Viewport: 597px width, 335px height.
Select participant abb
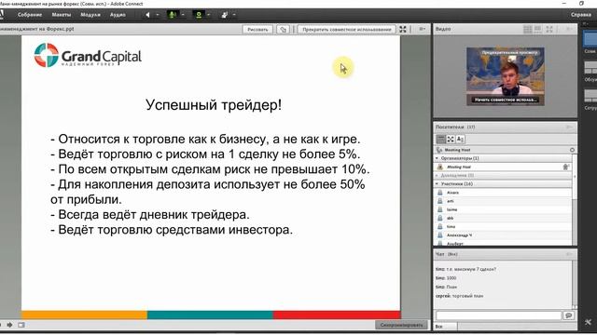point(503,218)
